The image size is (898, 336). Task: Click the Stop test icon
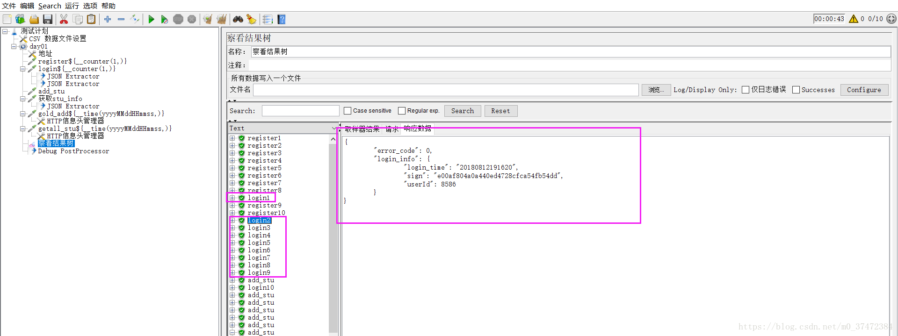(178, 19)
